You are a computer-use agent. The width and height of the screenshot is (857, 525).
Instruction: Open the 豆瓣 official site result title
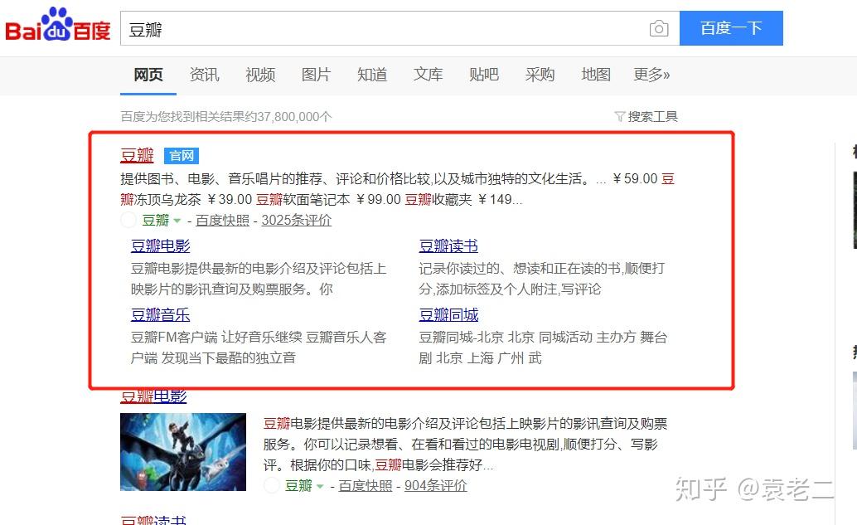tap(138, 155)
